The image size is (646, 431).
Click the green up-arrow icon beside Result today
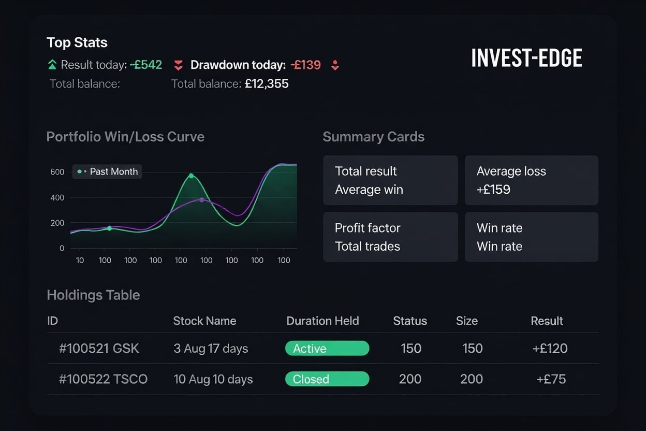point(51,65)
